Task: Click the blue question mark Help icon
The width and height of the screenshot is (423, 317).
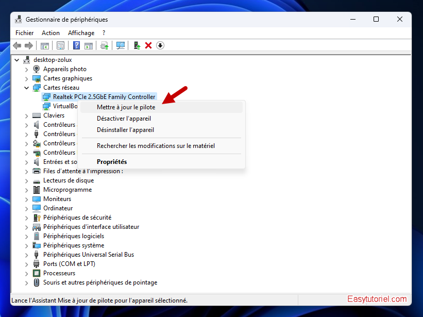Action: (76, 45)
